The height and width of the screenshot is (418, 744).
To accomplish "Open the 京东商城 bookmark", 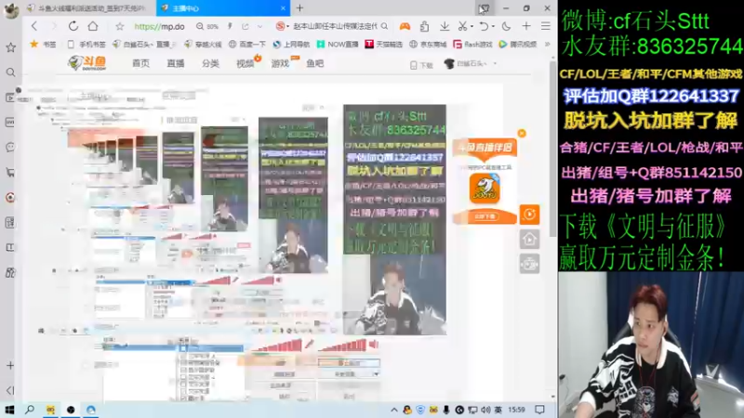I will click(428, 44).
